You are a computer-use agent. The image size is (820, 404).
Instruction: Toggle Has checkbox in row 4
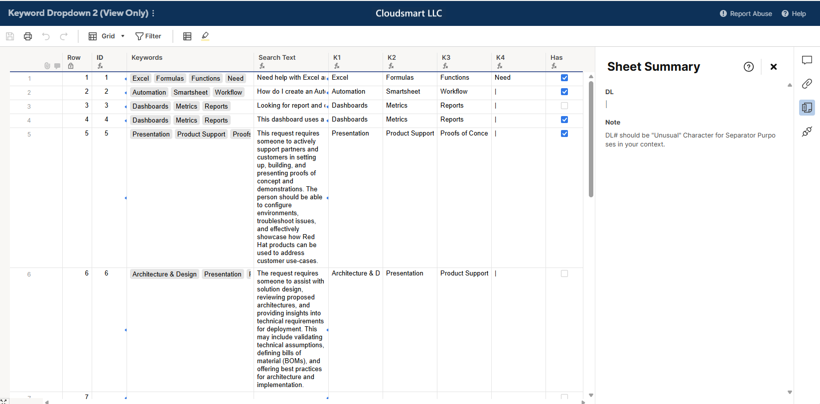point(564,120)
